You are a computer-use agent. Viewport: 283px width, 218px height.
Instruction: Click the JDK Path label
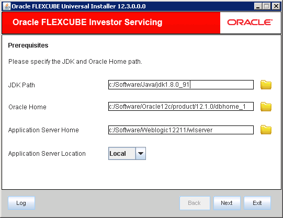tap(21, 85)
